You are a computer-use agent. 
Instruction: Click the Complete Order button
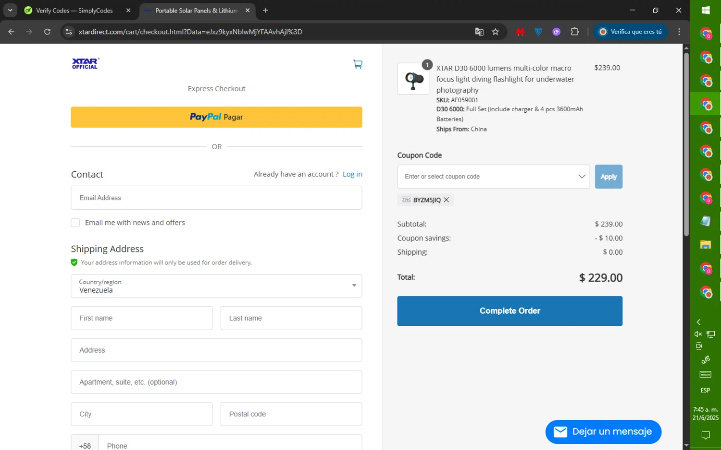click(x=510, y=311)
